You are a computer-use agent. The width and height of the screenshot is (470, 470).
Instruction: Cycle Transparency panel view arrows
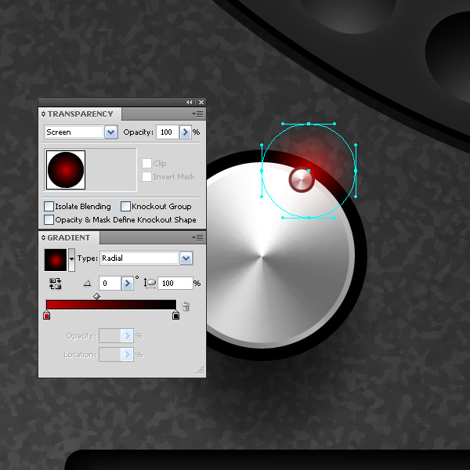43,114
